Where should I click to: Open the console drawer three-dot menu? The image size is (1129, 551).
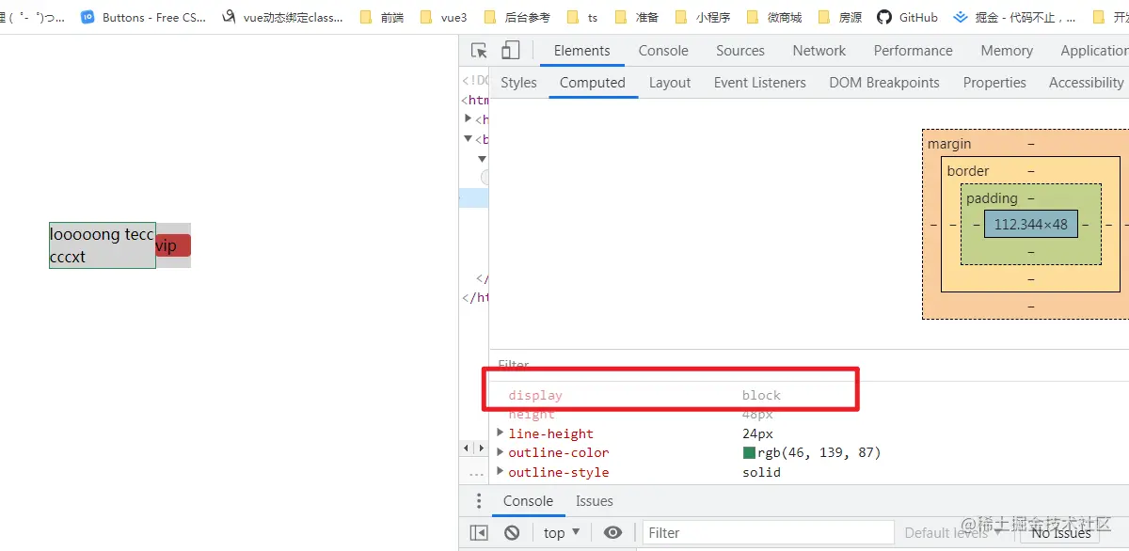(x=478, y=501)
